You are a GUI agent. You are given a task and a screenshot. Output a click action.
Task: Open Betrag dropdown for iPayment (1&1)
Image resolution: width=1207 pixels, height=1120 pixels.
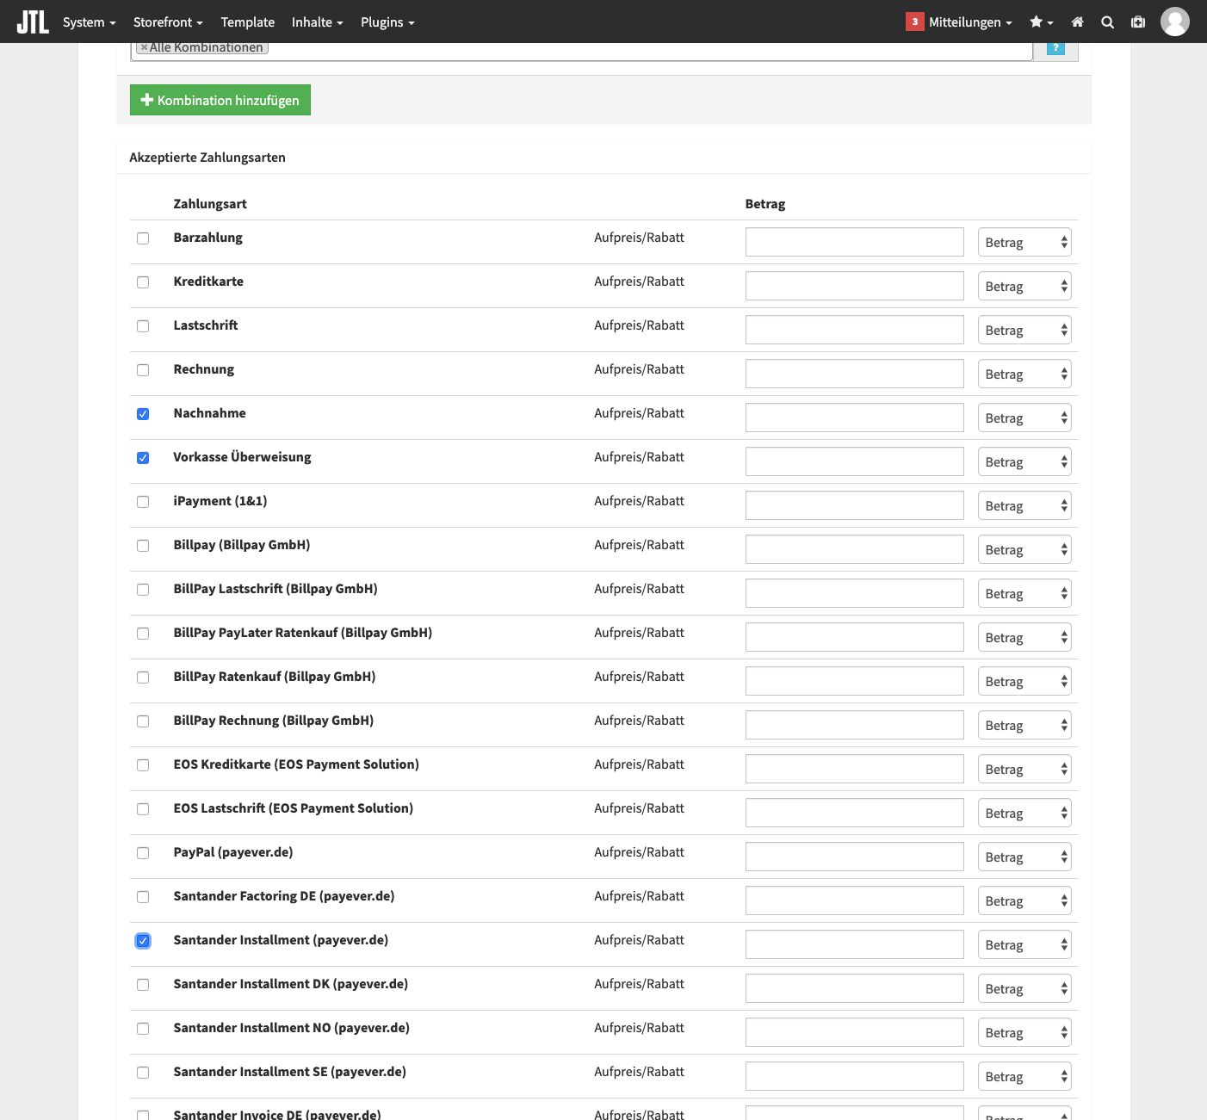click(1024, 506)
